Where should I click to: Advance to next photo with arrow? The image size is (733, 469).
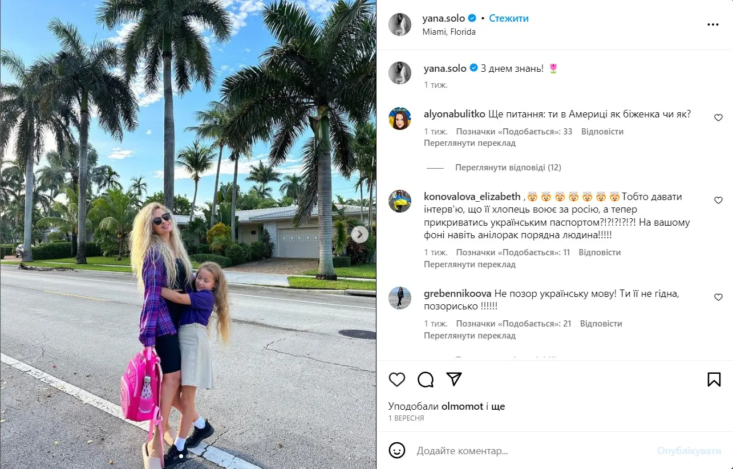point(359,234)
